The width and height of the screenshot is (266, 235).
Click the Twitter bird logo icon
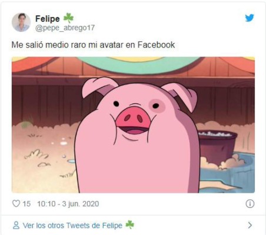(250, 18)
